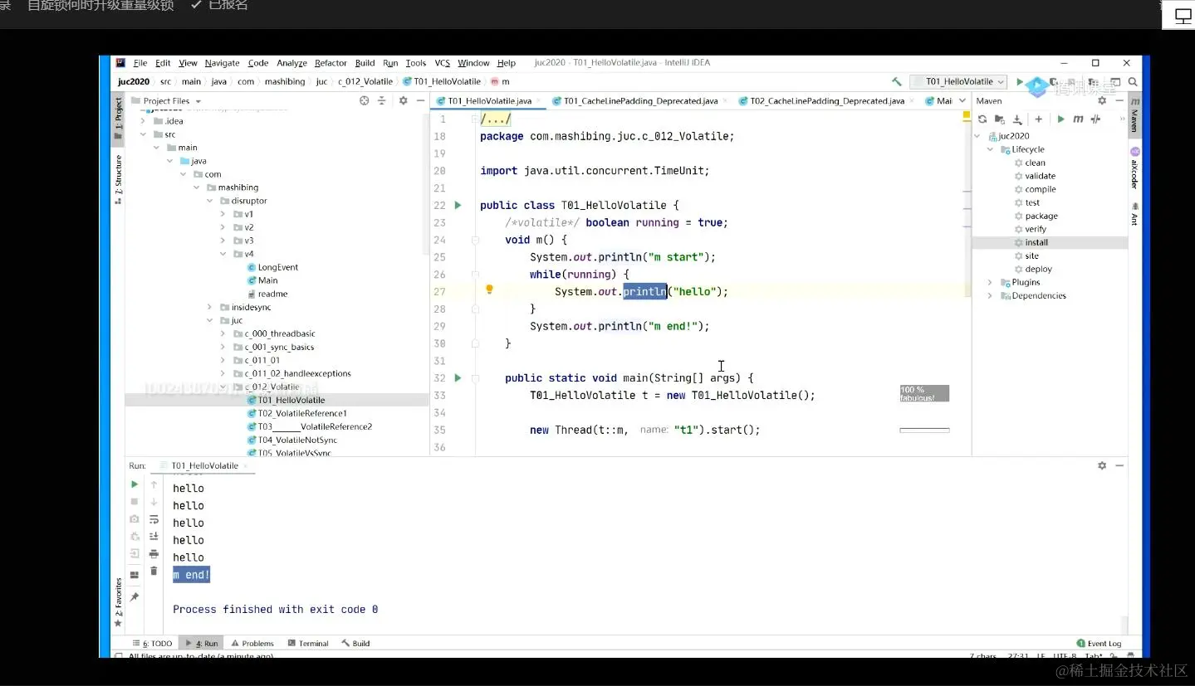Run class from gutter arrow at line 22
The image size is (1195, 686).
(458, 205)
